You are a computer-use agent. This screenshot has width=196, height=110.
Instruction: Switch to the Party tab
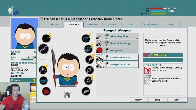pyautogui.click(x=170, y=24)
